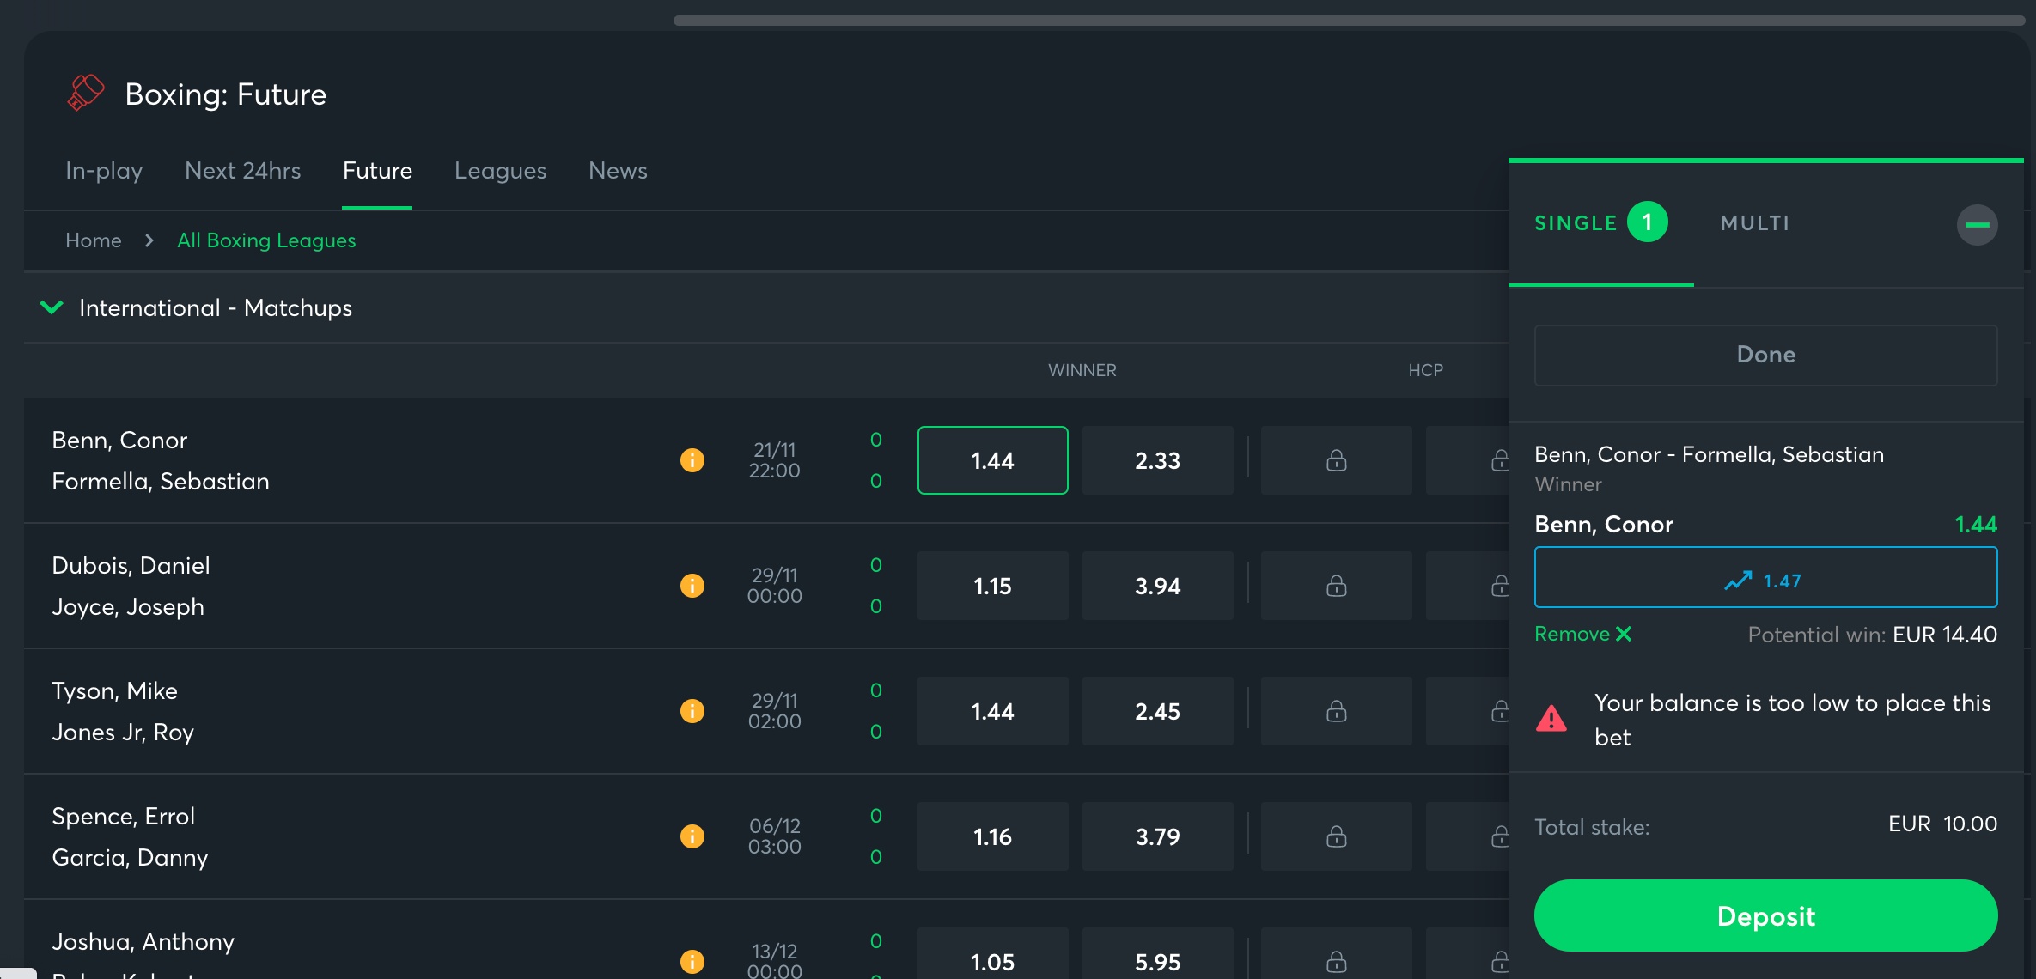This screenshot has width=2036, height=979.
Task: Select 5.95 odds in Joshua row
Action: point(1157,953)
